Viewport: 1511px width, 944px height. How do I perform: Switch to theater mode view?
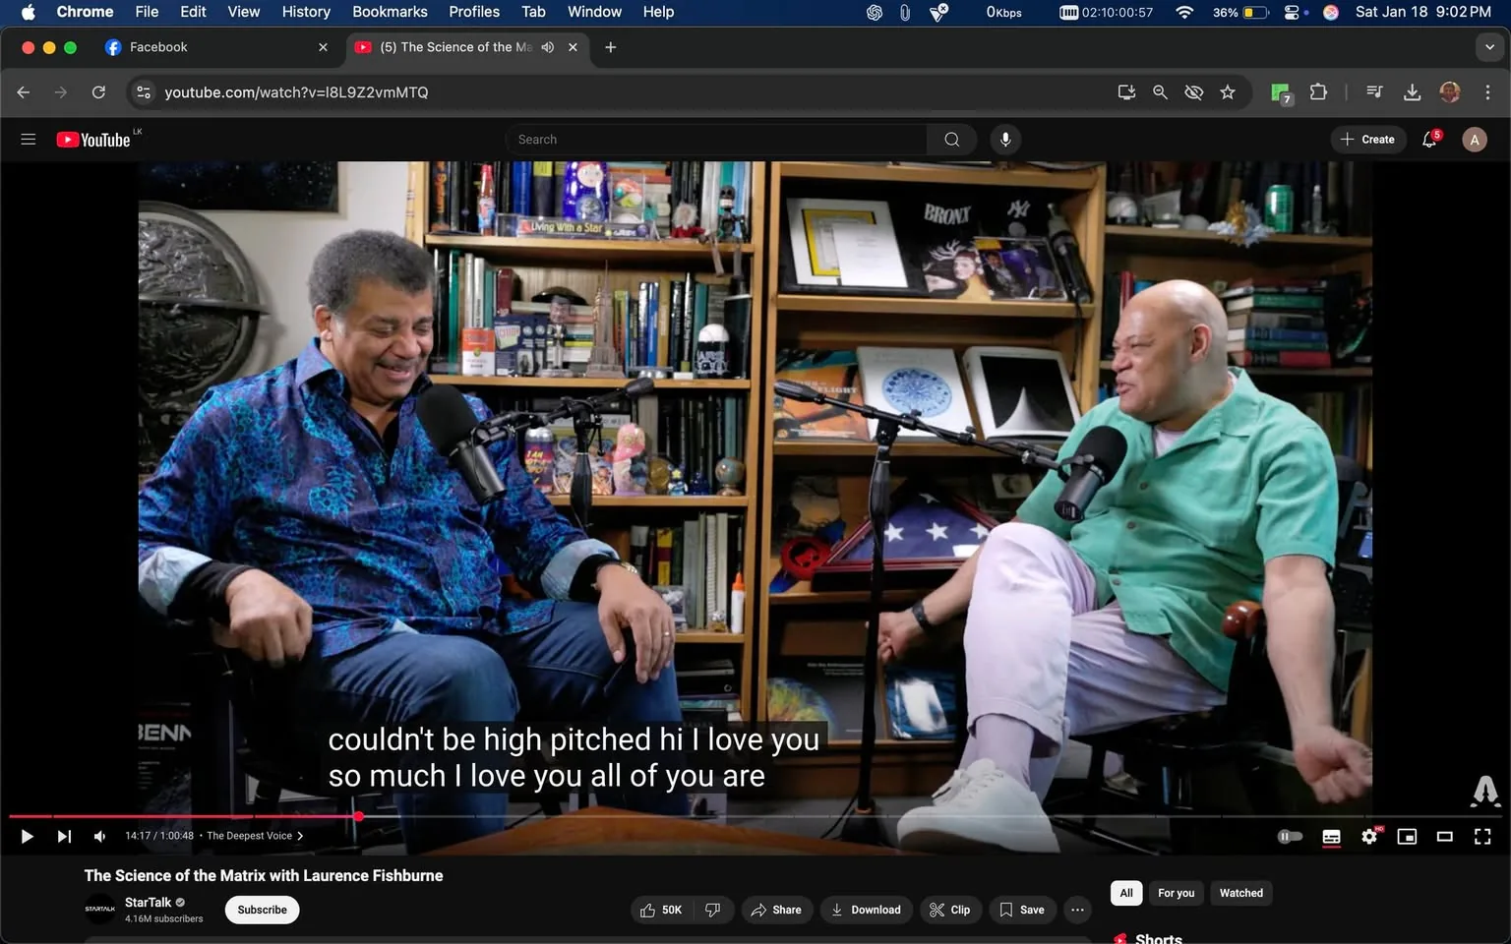tap(1444, 837)
